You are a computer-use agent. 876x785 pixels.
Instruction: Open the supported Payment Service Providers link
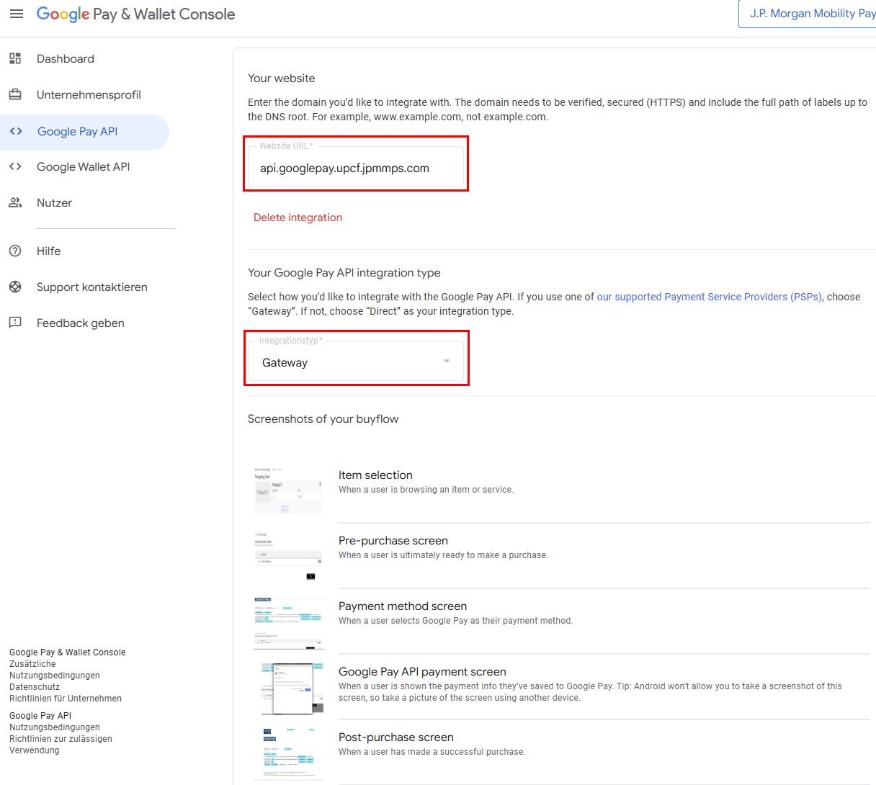[x=709, y=296]
